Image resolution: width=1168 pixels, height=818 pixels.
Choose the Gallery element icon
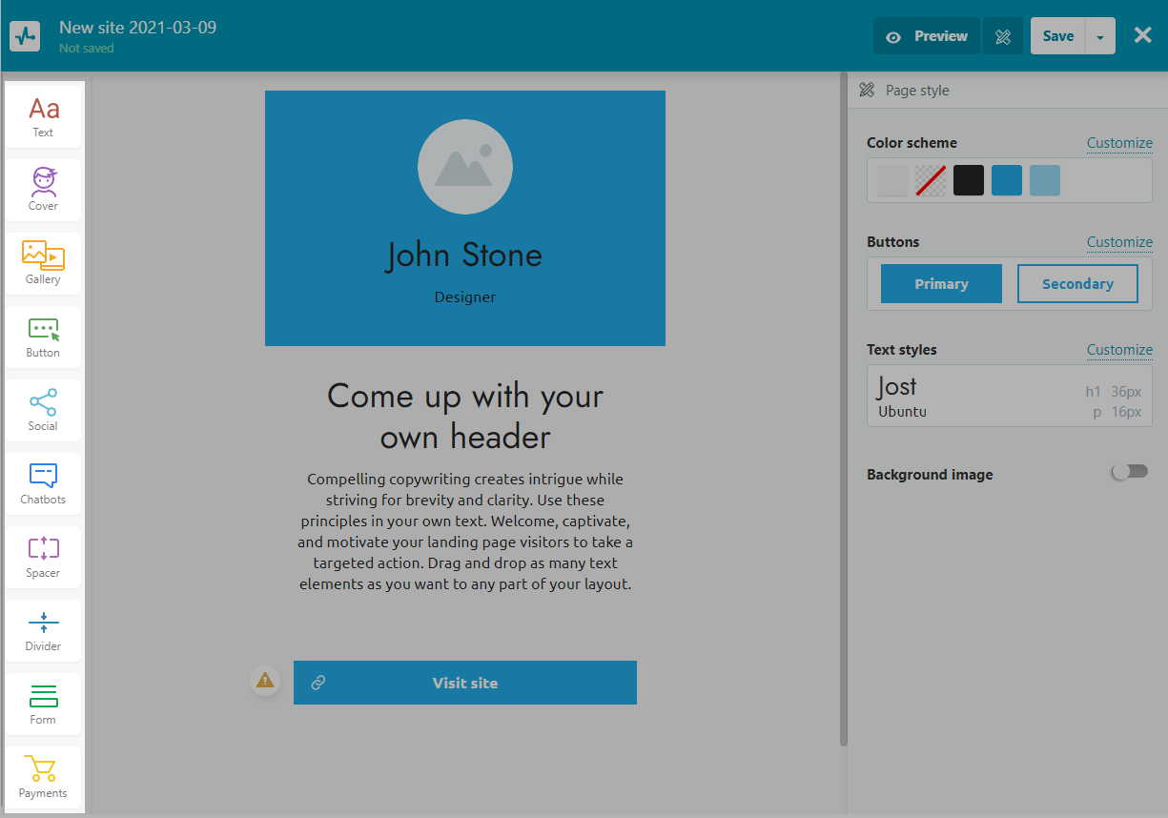[x=44, y=264]
